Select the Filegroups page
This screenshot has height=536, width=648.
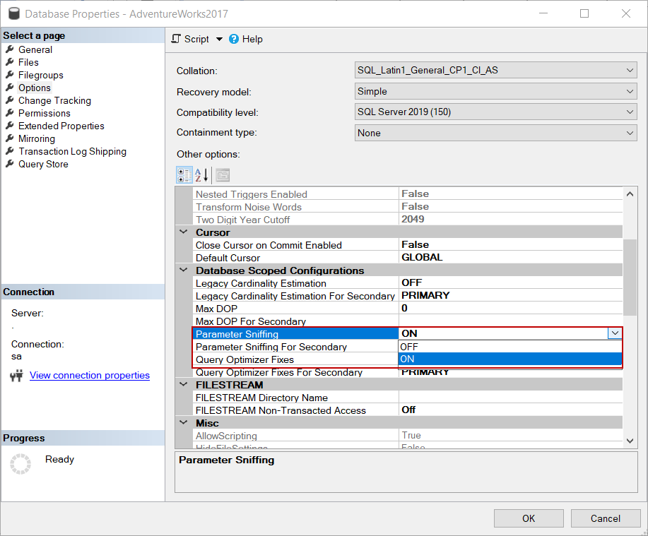tap(40, 75)
